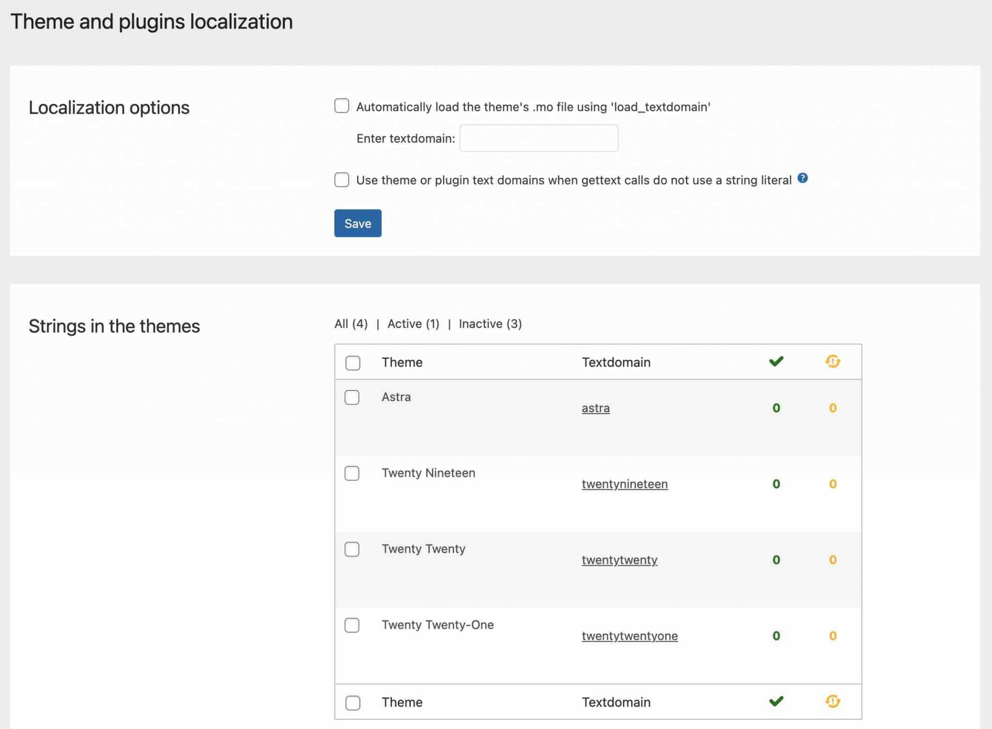The width and height of the screenshot is (992, 729).
Task: Enable automatic loading of the theme's .mo file
Action: pos(341,106)
